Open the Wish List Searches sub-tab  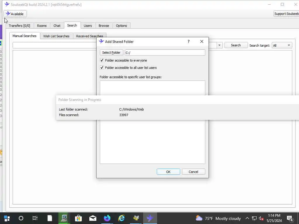tap(56, 36)
